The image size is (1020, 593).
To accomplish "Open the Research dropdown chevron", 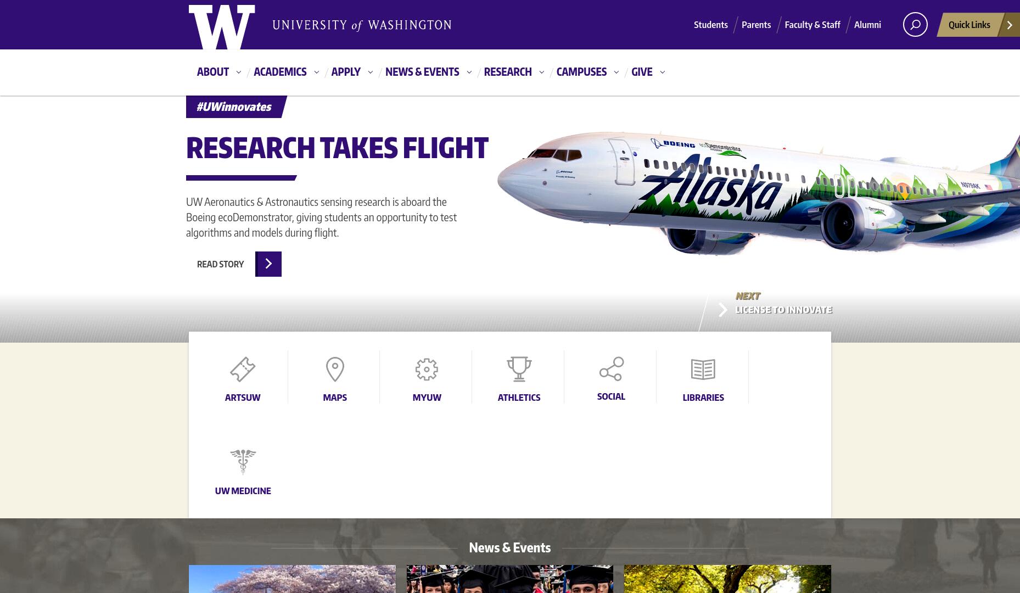I will tap(541, 72).
